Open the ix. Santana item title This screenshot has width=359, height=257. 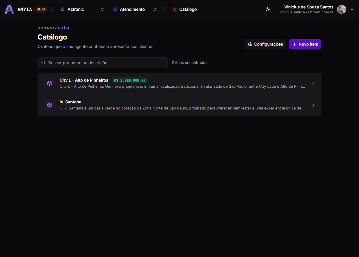pyautogui.click(x=70, y=102)
